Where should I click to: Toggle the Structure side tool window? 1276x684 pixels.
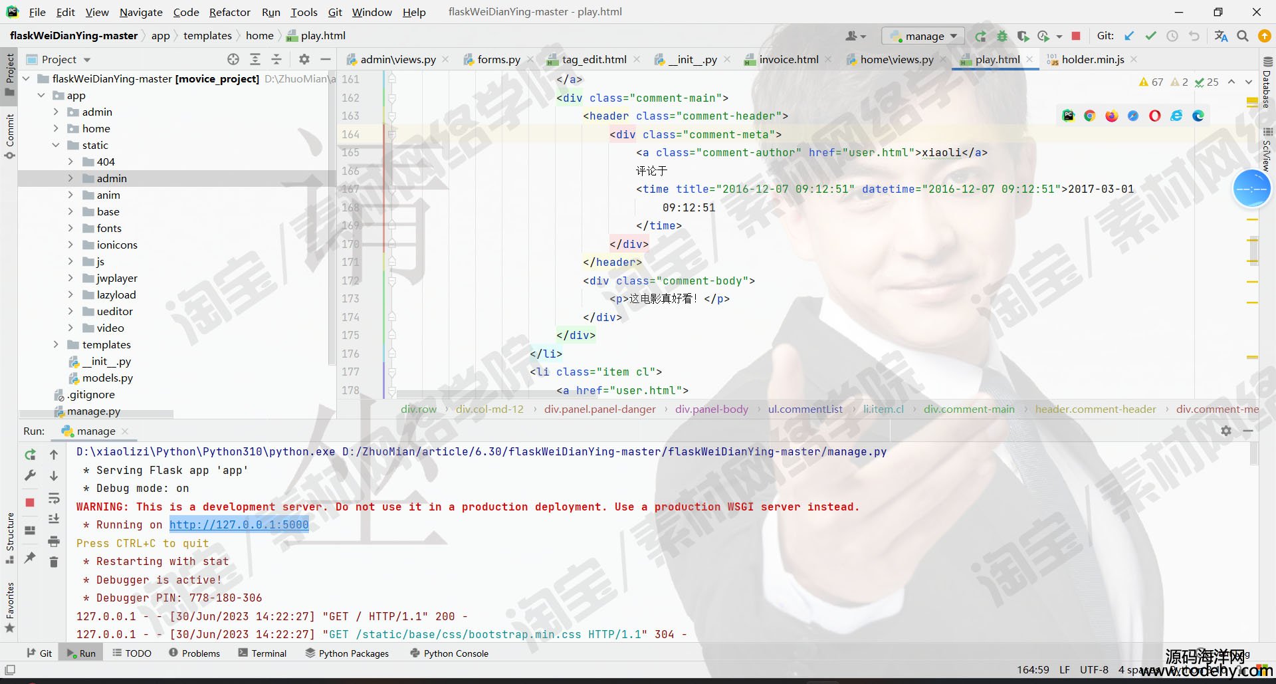pos(9,538)
